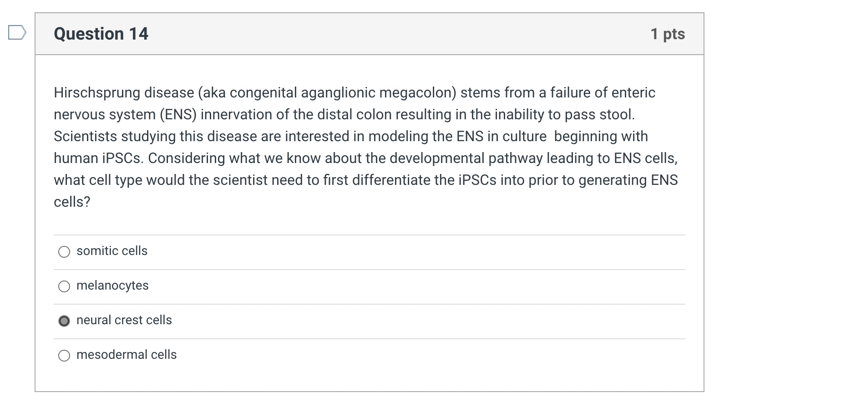Screen dimensions: 861x408
Task: Choose the melanocytes radio option
Action: pyautogui.click(x=64, y=286)
